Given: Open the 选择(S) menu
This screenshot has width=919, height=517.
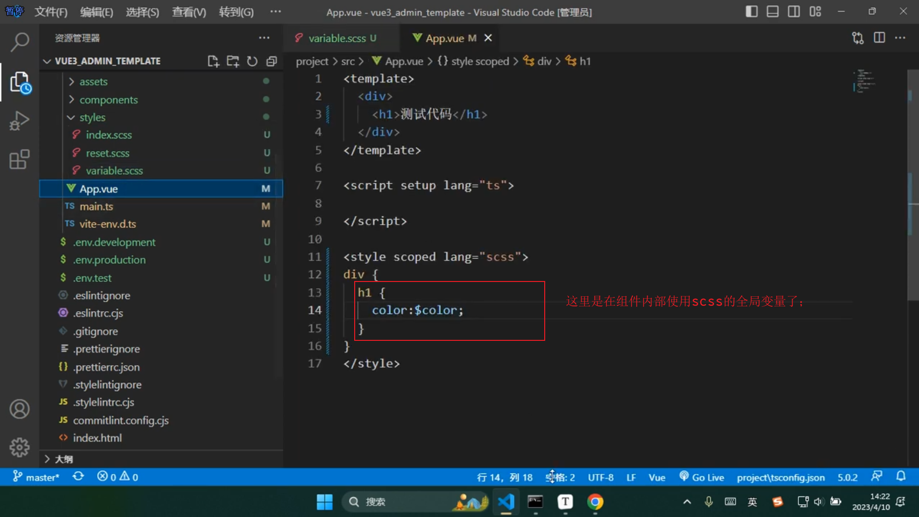Looking at the screenshot, I should [143, 12].
